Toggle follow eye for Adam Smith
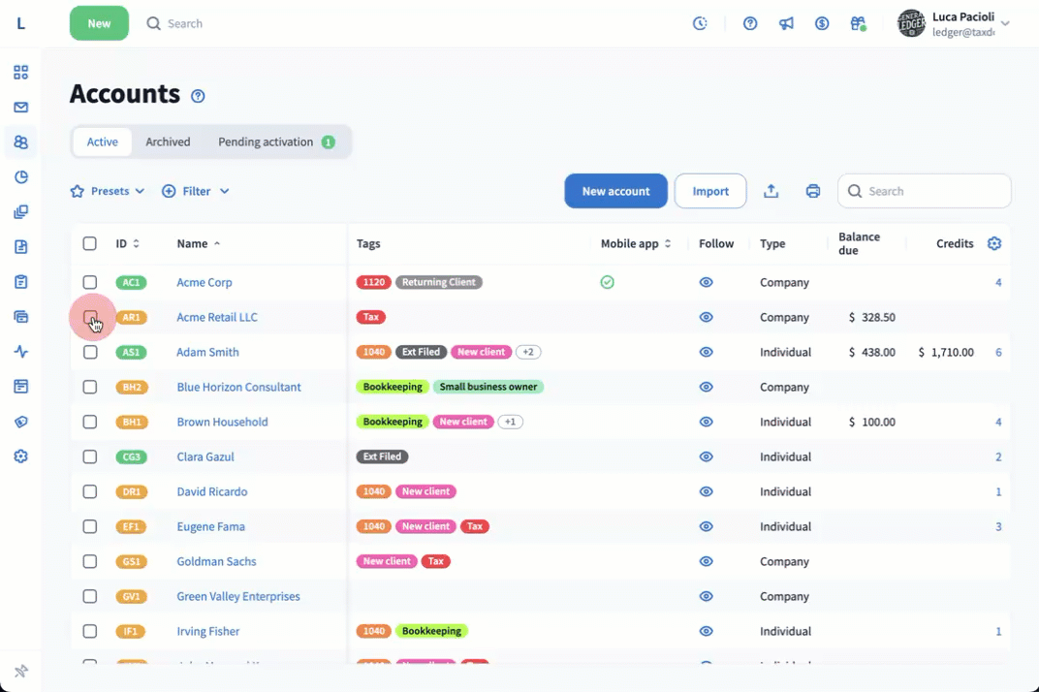 (707, 352)
